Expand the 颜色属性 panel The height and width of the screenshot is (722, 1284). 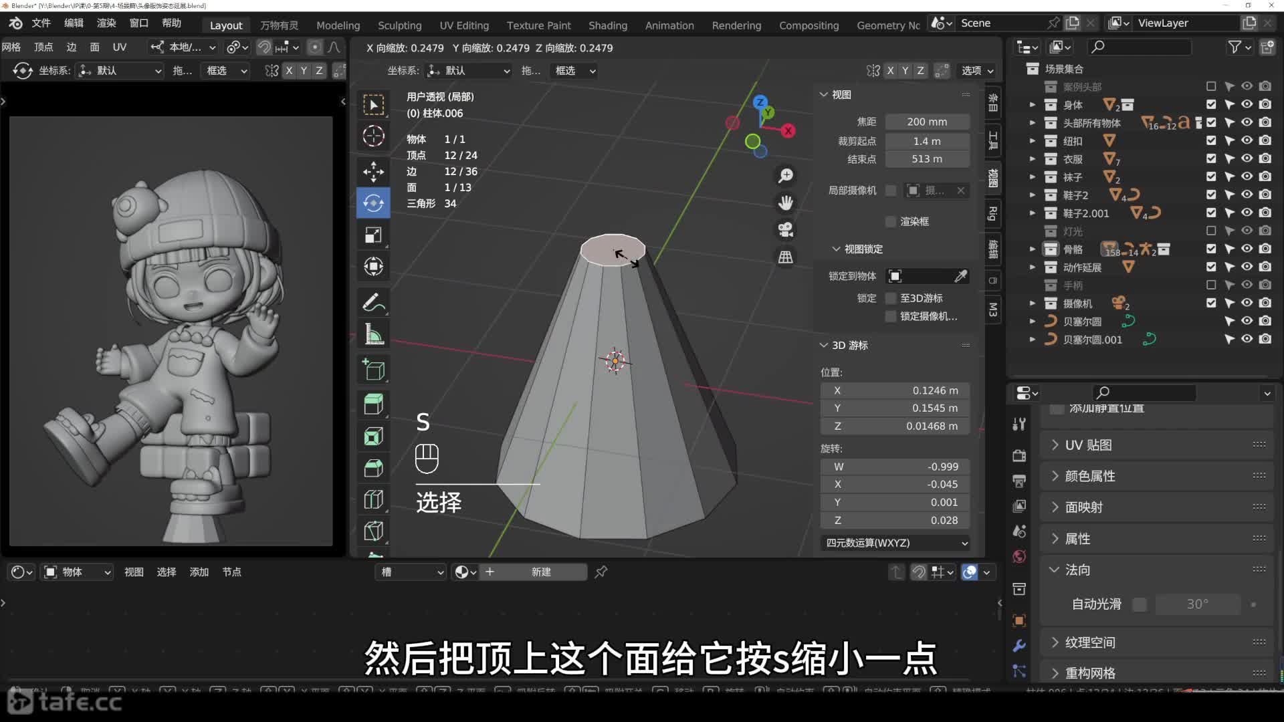(x=1158, y=476)
